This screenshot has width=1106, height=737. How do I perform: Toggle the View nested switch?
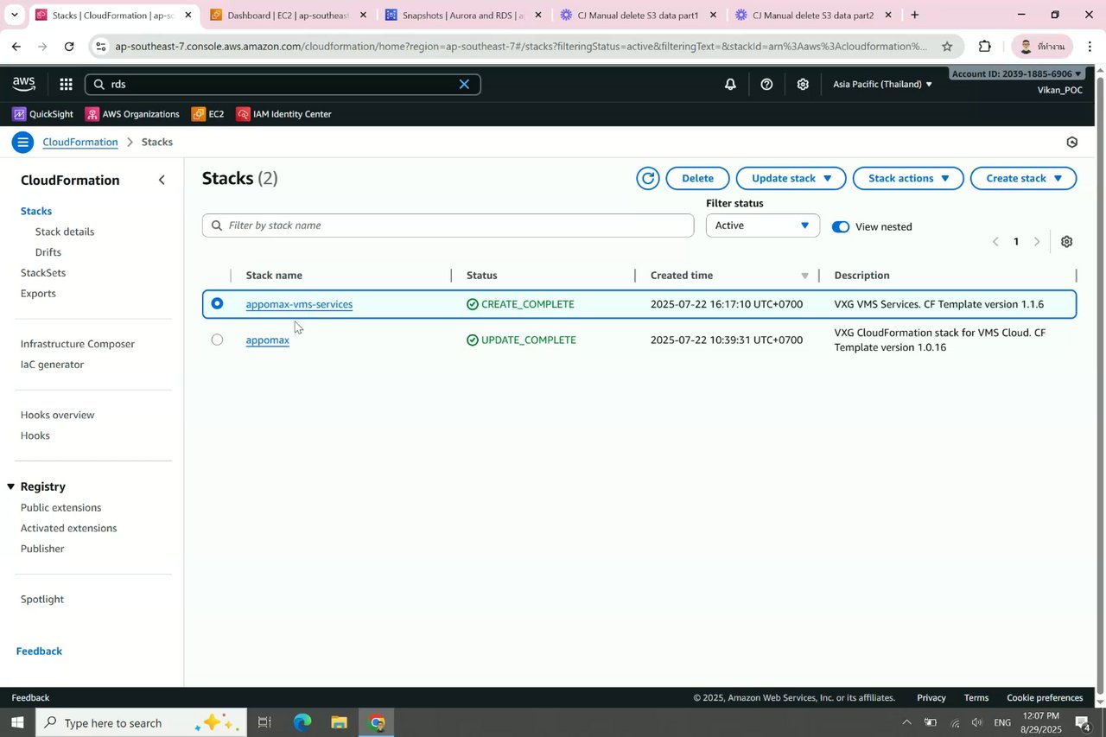[x=841, y=226]
